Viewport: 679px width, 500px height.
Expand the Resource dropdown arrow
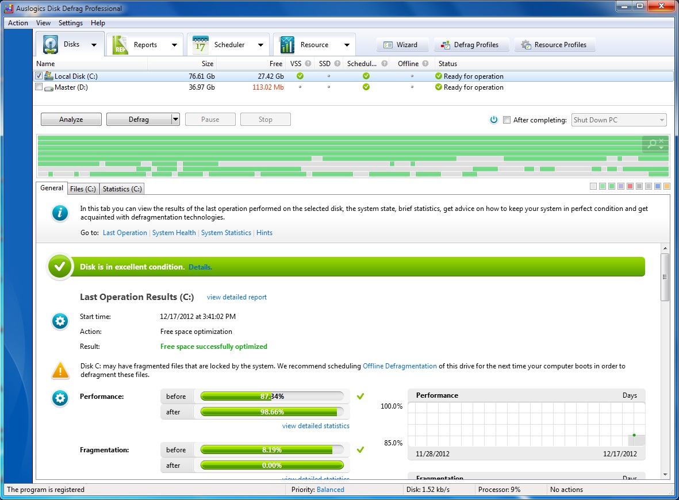click(347, 45)
